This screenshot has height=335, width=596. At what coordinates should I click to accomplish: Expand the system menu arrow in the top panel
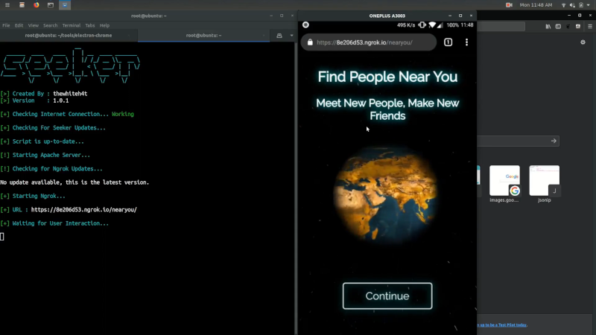589,5
